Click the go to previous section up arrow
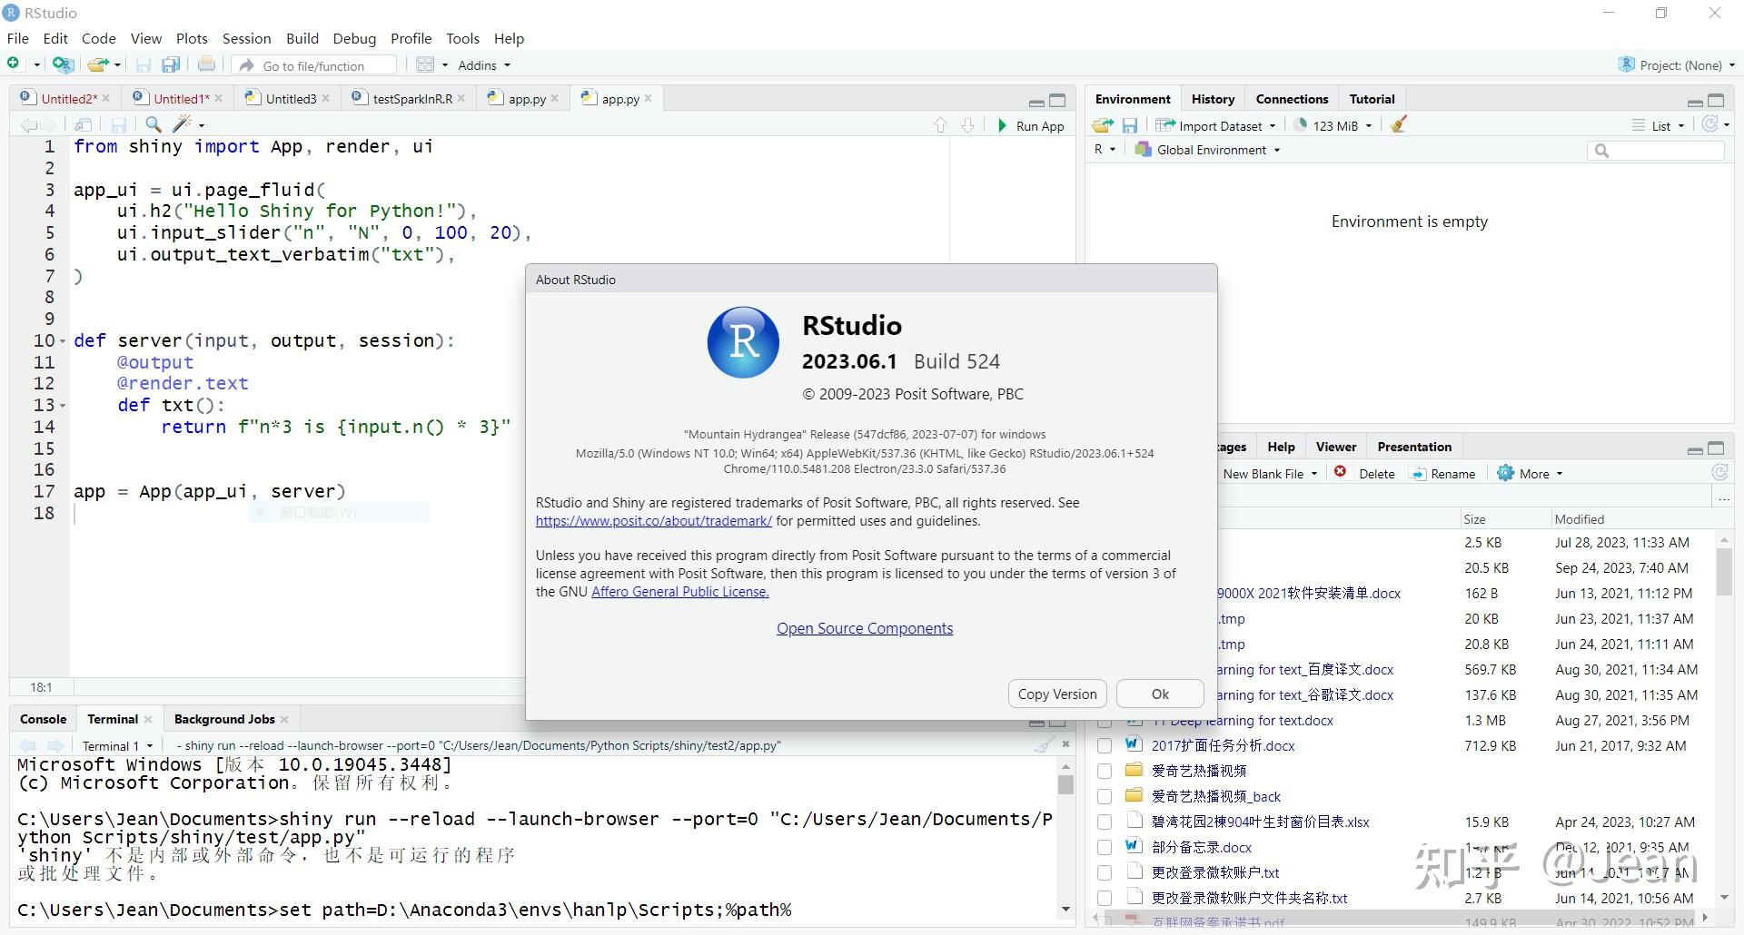This screenshot has height=935, width=1744. pos(940,125)
